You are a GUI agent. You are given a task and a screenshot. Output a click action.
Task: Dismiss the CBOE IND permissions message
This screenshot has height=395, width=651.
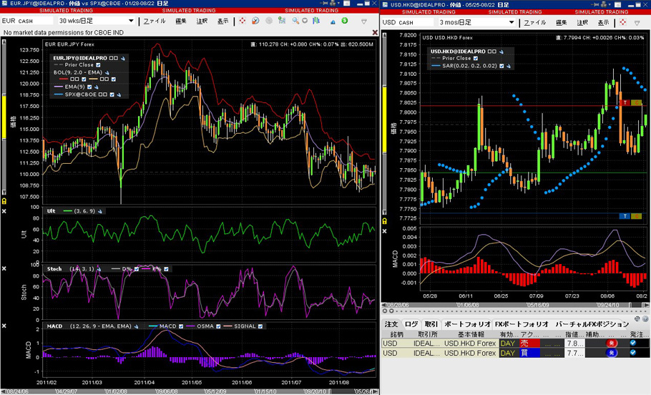tap(375, 32)
